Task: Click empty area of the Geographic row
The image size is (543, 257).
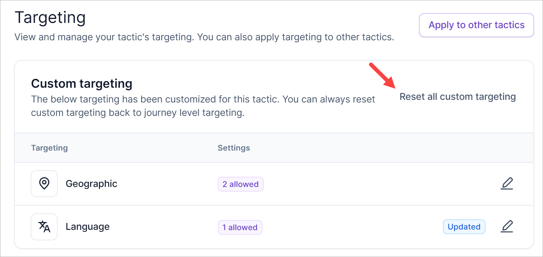Action: (360, 184)
